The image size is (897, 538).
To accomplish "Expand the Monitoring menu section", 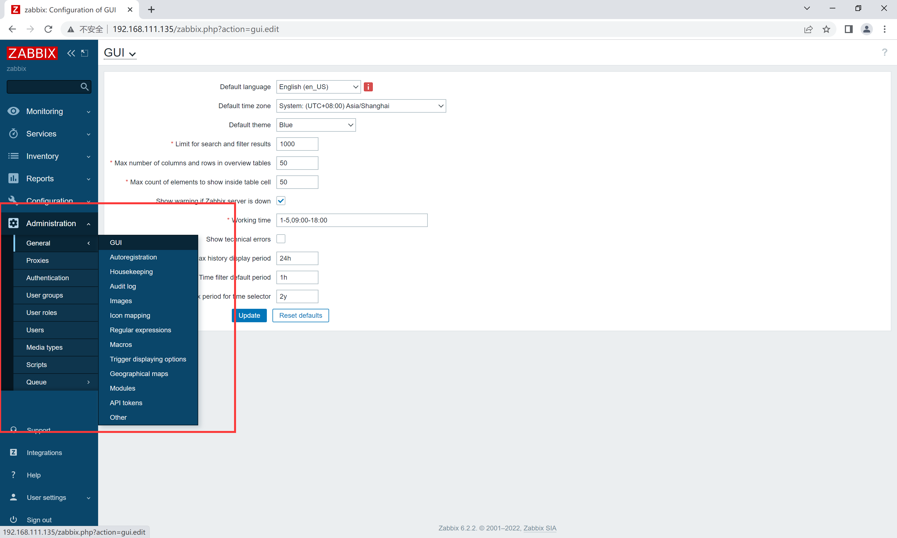I will [x=89, y=112].
